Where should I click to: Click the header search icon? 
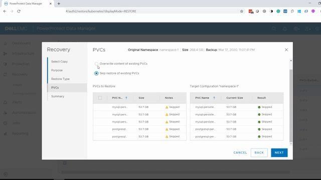274,29
